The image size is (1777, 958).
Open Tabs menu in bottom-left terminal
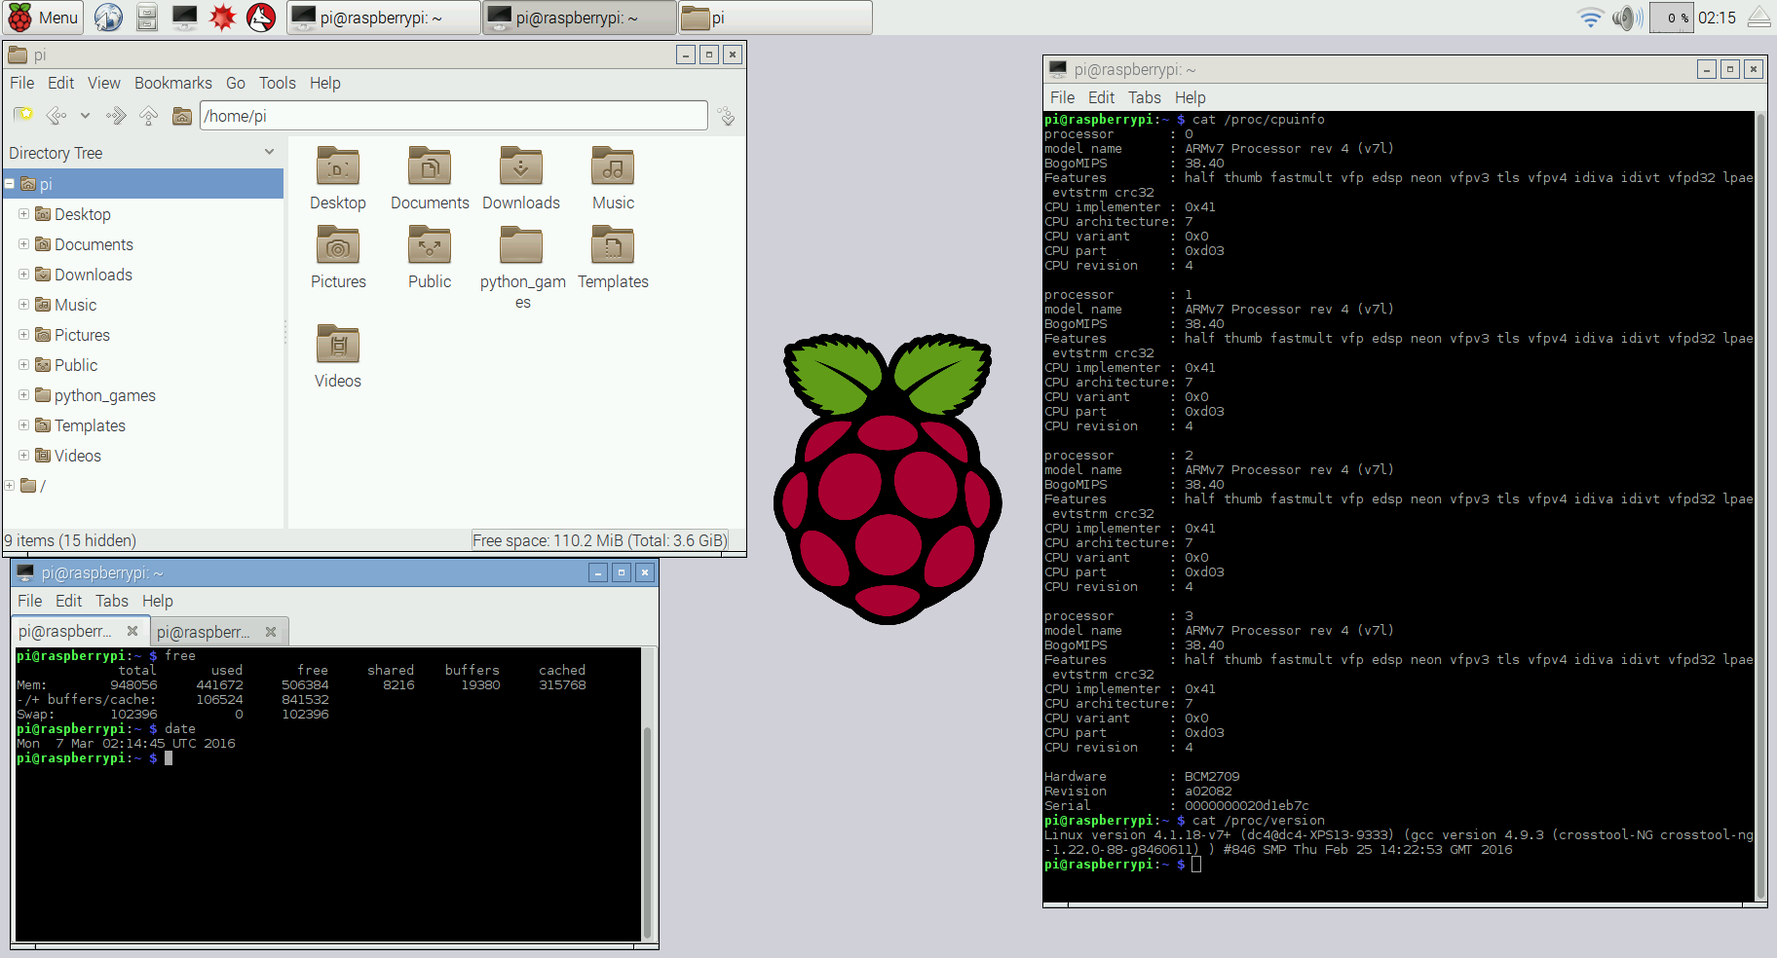(x=112, y=601)
